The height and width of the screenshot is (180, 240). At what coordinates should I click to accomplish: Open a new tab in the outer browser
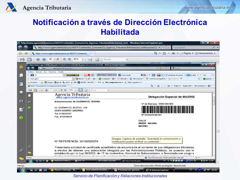(x=93, y=53)
